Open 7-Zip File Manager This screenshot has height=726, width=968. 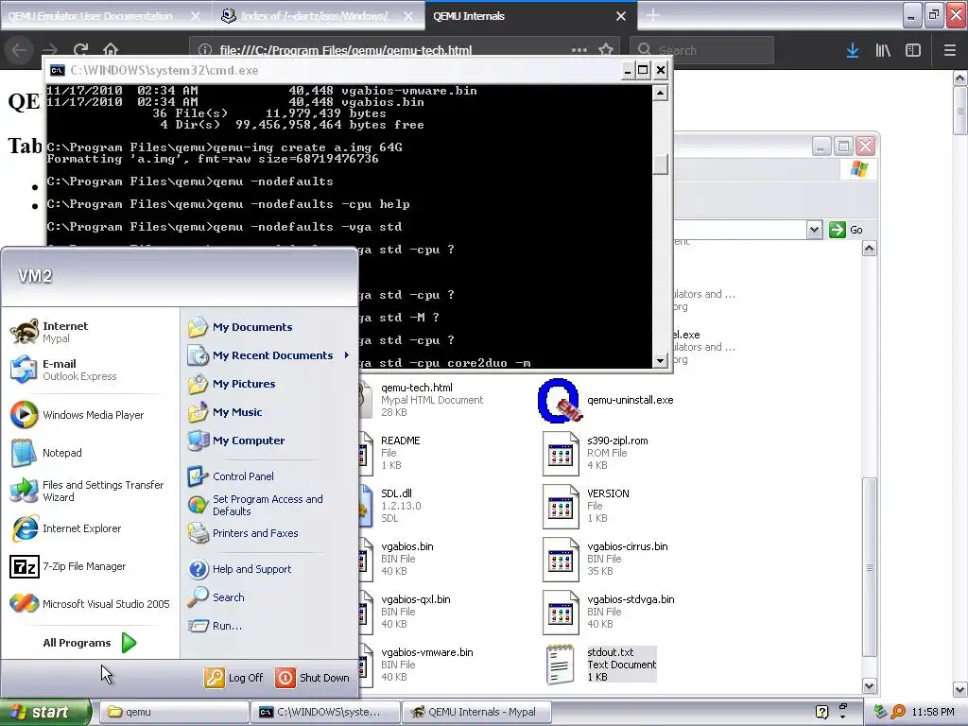tap(68, 566)
